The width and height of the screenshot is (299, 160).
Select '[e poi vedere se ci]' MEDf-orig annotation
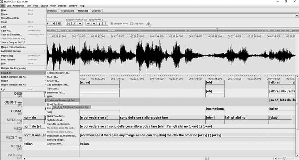[99, 118]
